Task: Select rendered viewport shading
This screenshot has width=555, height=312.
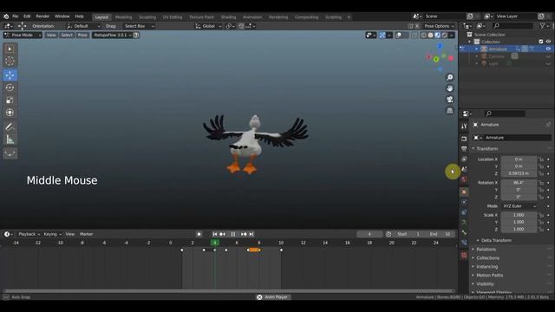Action: coord(445,35)
